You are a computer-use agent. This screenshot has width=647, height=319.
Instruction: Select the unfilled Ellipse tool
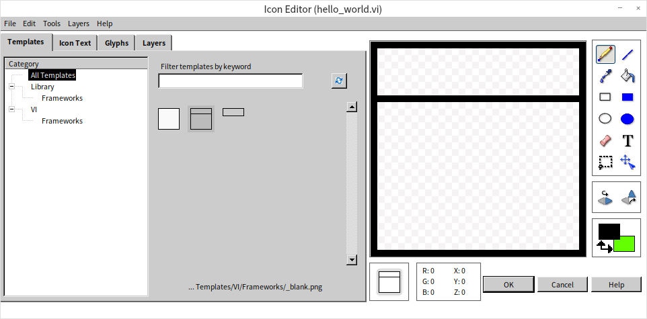coord(605,119)
